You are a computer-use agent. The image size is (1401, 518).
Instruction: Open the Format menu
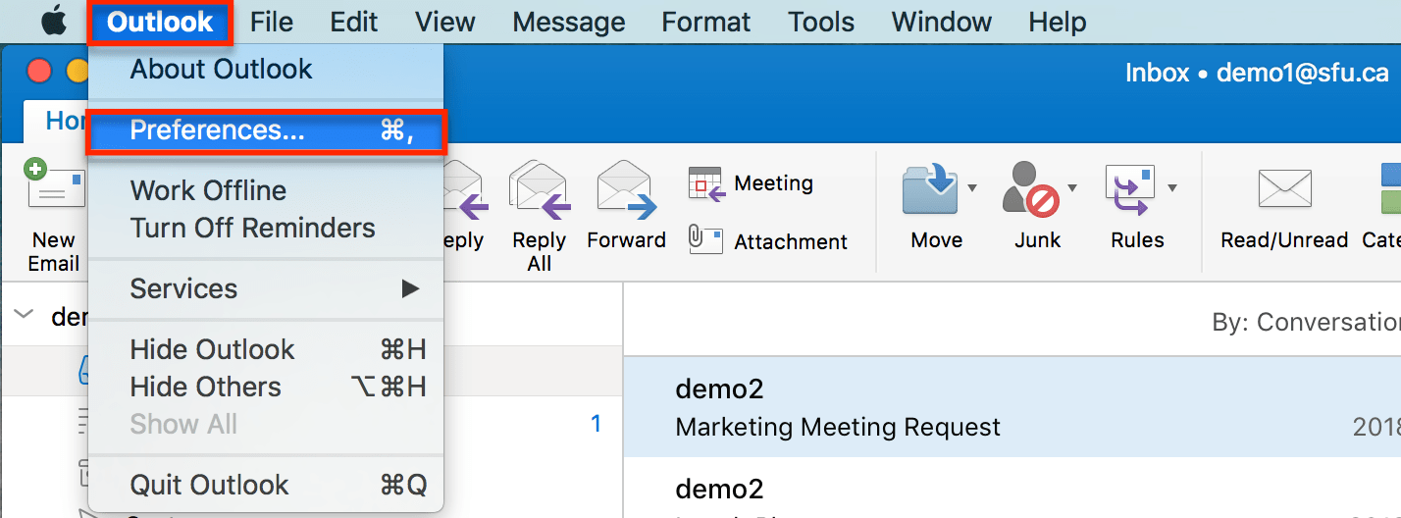(x=706, y=22)
